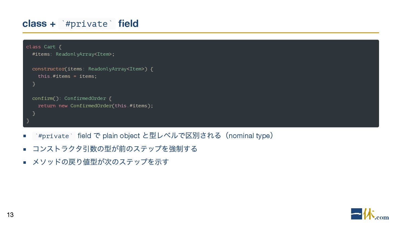Screen dimensions: 402x226
Task: Click the word "field" in slide title
Action: [x=128, y=24]
